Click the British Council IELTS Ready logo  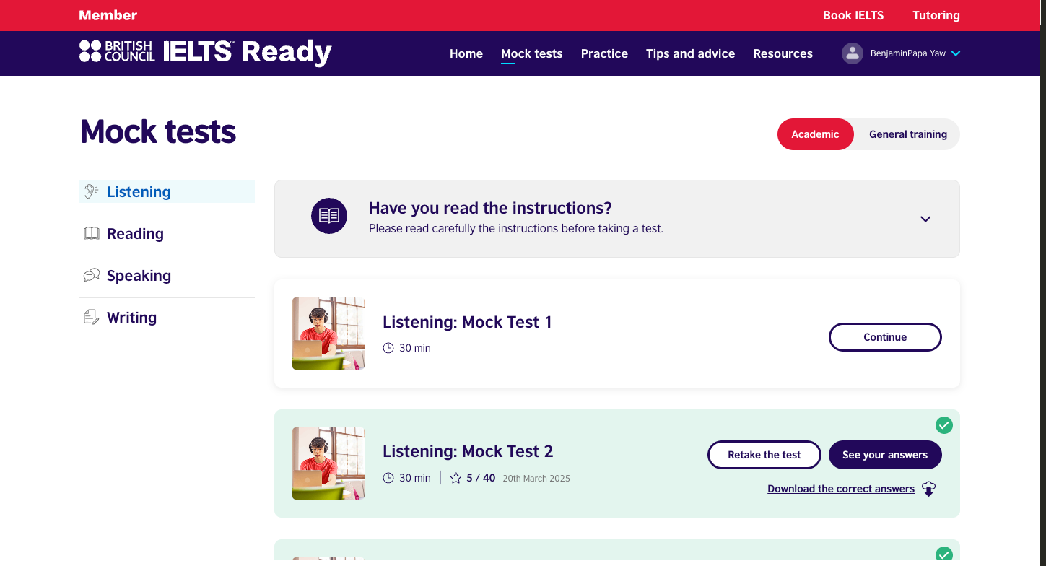click(x=205, y=52)
